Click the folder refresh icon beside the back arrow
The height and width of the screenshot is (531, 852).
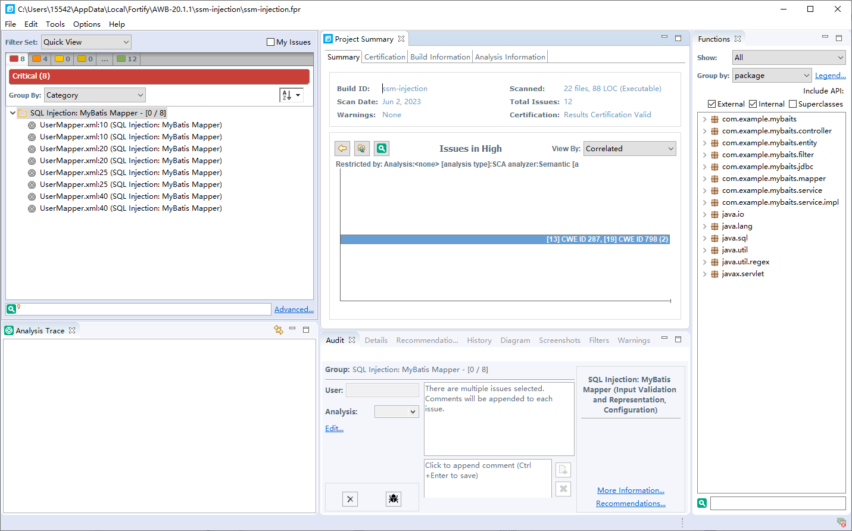[x=362, y=148]
